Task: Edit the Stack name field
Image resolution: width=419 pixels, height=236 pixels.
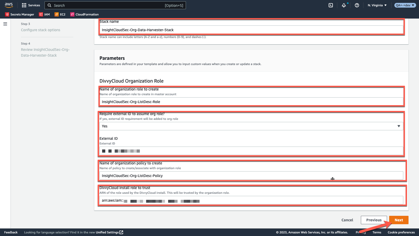Action: pos(251,30)
